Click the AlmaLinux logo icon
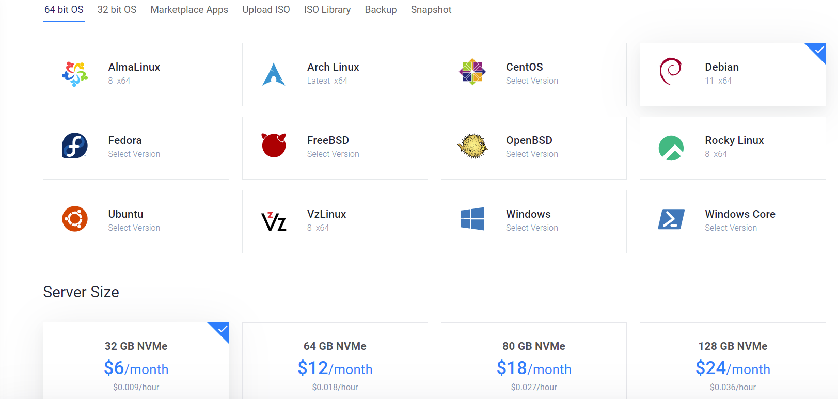Screen dimensions: 838x402 pos(75,74)
